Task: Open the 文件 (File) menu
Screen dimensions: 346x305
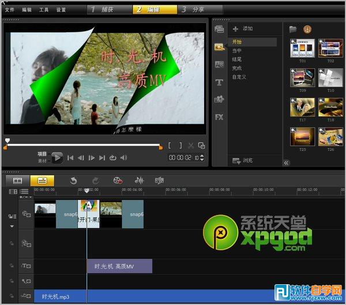Action: click(10, 10)
